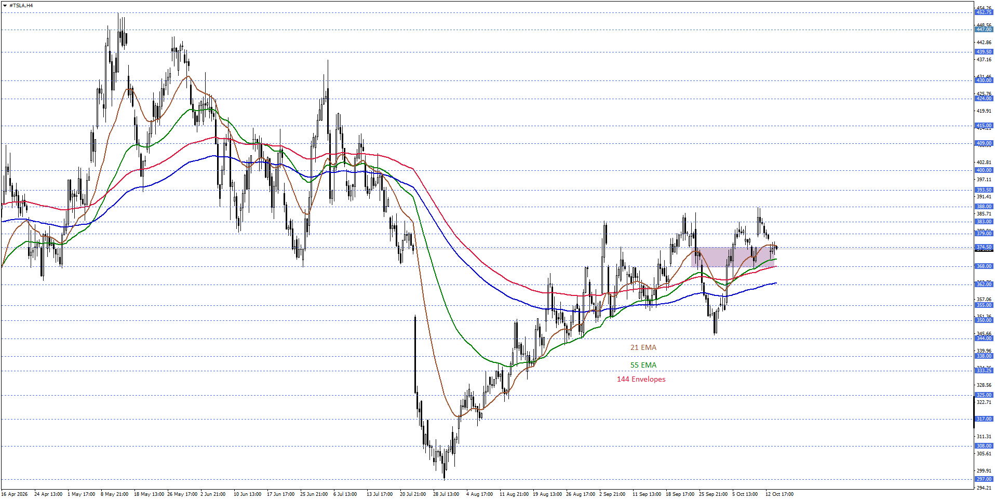The height and width of the screenshot is (500, 995).
Task: Click the 452.75 price level tag
Action: tap(984, 12)
